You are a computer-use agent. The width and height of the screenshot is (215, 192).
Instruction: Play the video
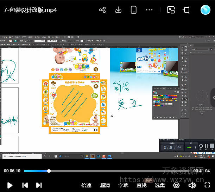[x=10, y=185]
